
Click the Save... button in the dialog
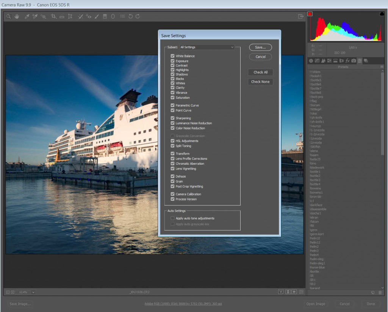(x=260, y=47)
